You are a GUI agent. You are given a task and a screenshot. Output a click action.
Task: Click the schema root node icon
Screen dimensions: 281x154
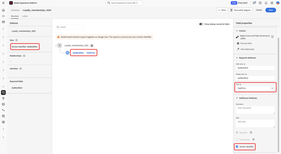point(60,46)
